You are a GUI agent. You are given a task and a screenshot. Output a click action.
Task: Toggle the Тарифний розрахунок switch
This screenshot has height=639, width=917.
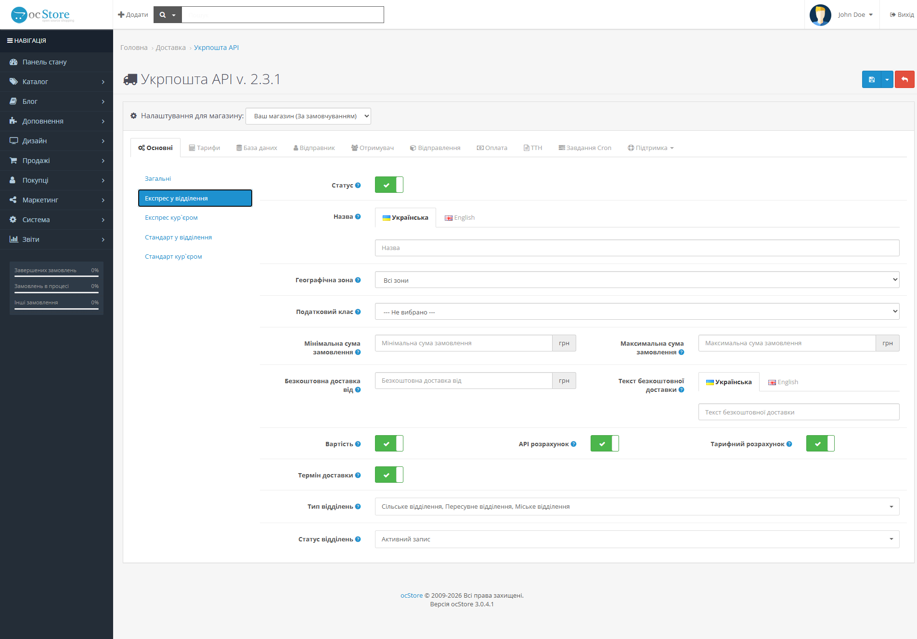[x=820, y=443]
